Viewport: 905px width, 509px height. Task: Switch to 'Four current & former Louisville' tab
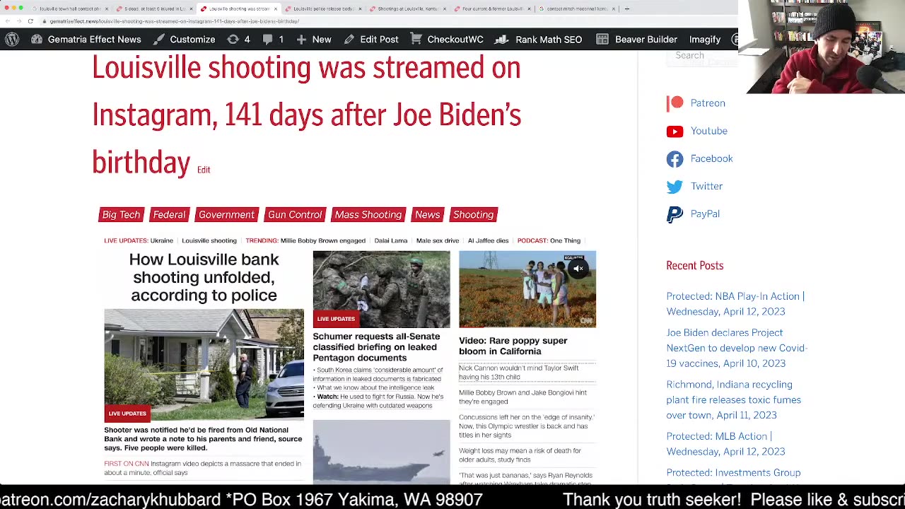[x=494, y=8]
